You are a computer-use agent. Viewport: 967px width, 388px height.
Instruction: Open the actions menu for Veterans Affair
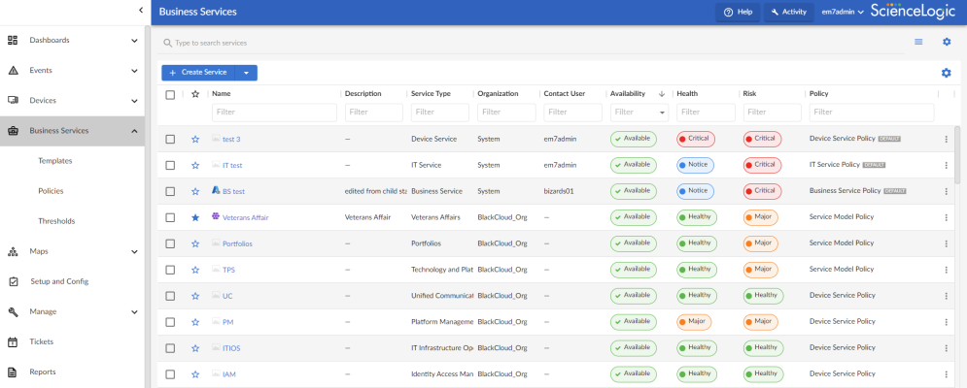click(x=946, y=218)
